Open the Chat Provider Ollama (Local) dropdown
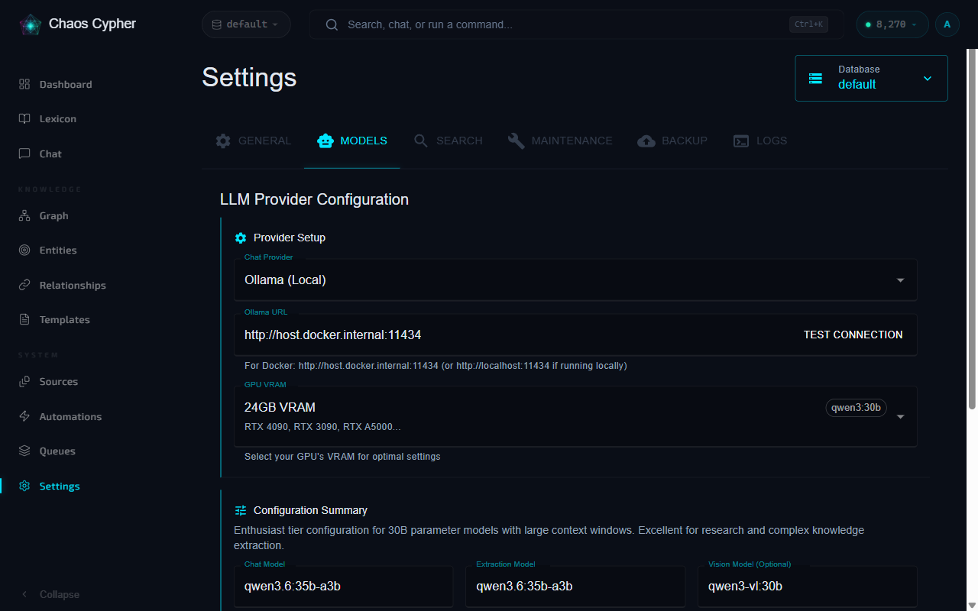This screenshot has width=978, height=611. click(x=575, y=280)
